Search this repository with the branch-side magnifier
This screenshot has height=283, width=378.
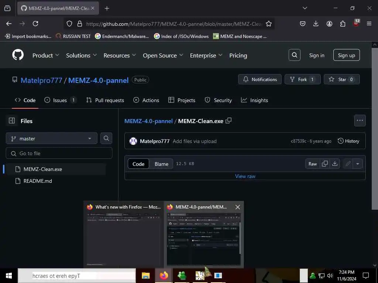[106, 139]
